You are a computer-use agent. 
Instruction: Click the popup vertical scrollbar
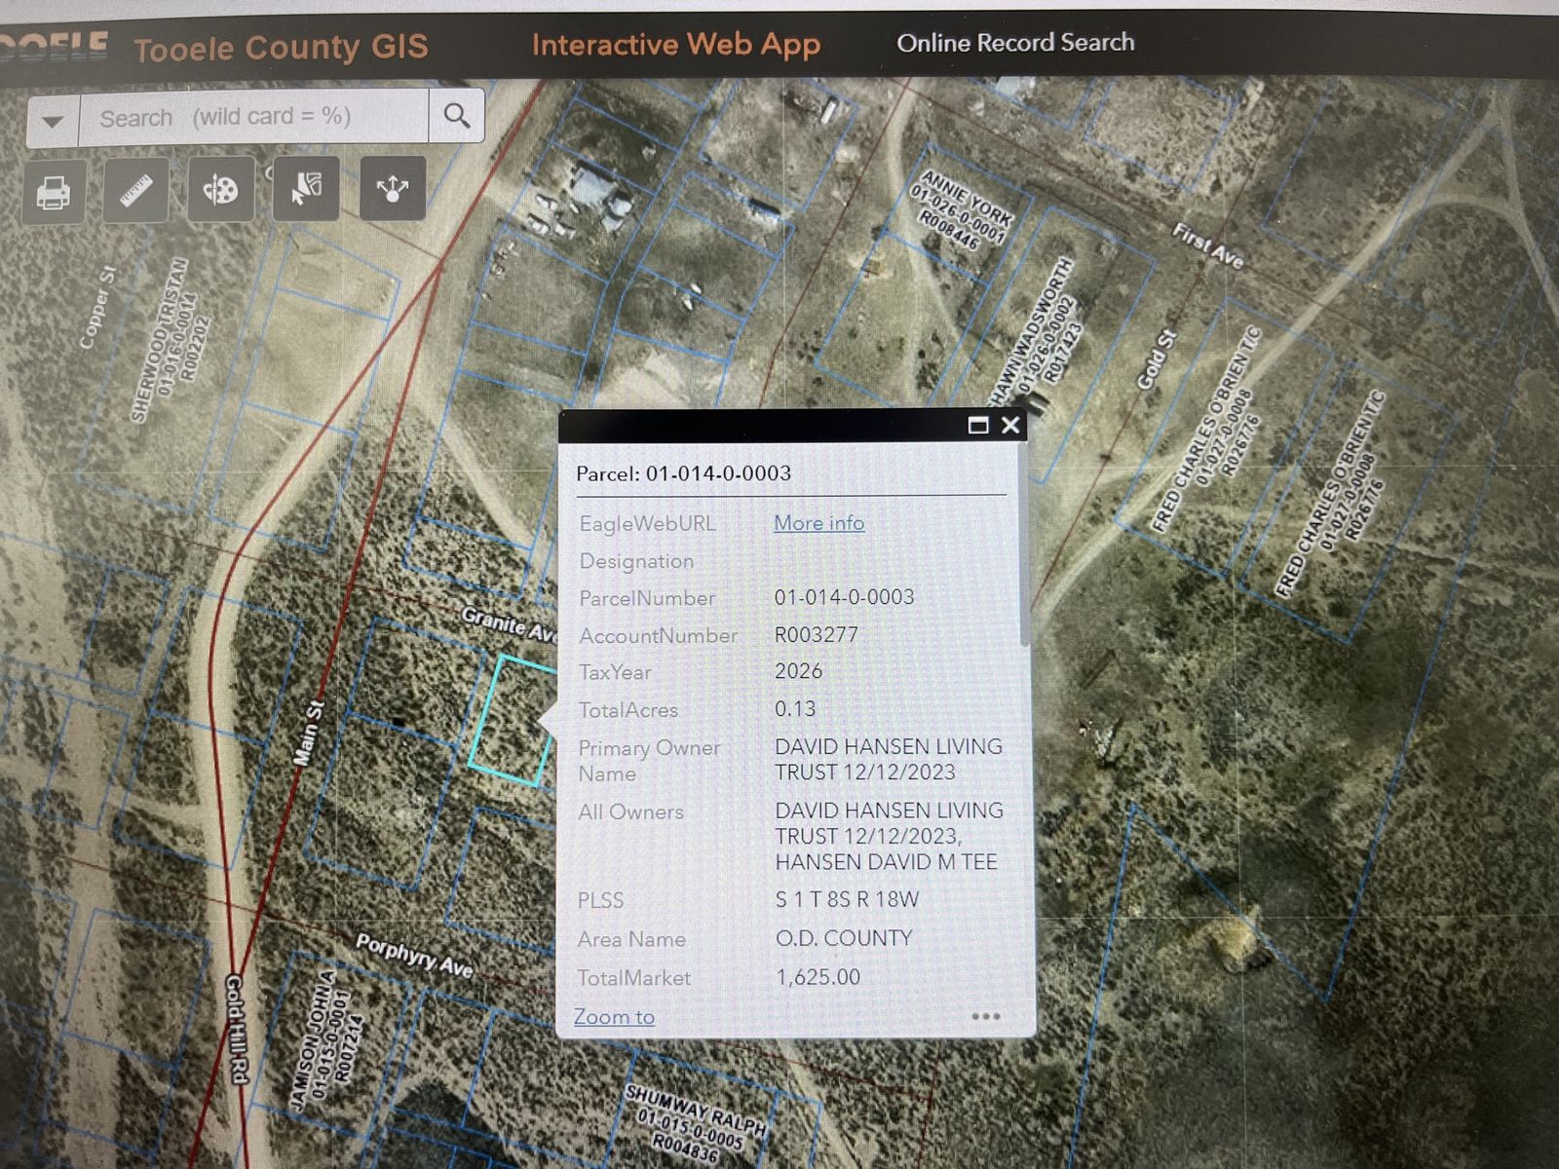coord(1024,546)
